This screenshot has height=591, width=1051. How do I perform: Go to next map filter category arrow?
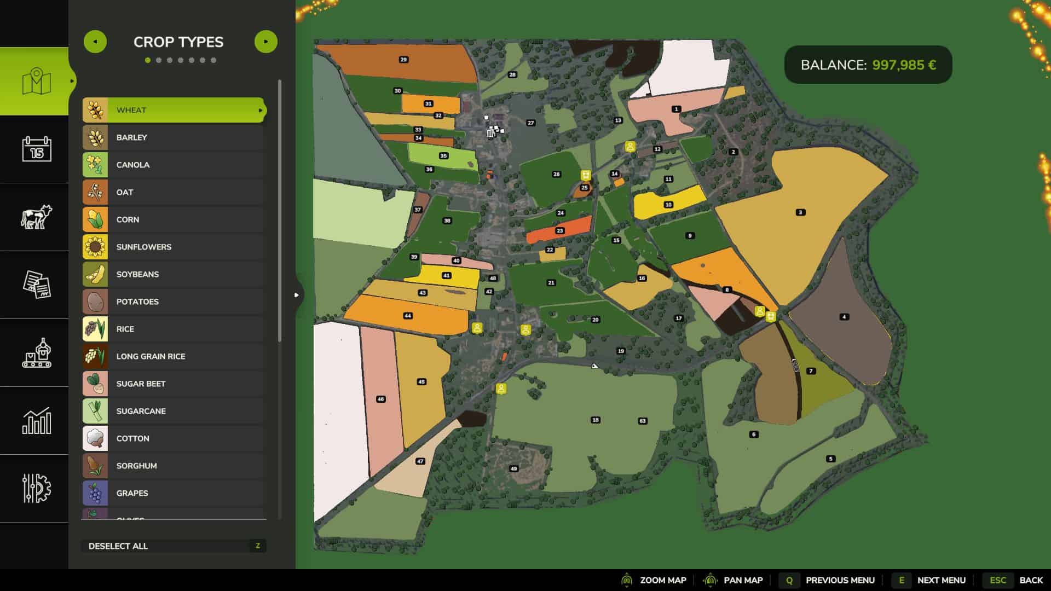[266, 42]
